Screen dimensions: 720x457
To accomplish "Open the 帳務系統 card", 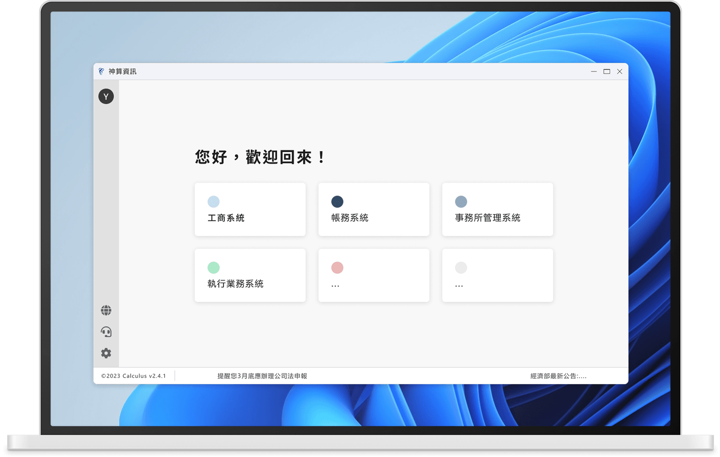I will 374,218.
